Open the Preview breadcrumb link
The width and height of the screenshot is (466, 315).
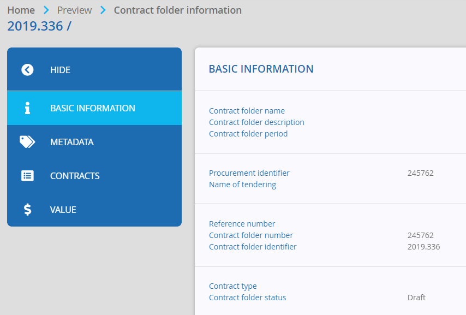(74, 10)
